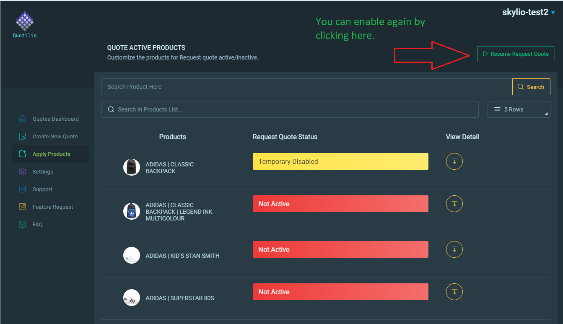Toggle Not Active status for Legend Ink Multicolour
The image size is (563, 324).
[340, 204]
